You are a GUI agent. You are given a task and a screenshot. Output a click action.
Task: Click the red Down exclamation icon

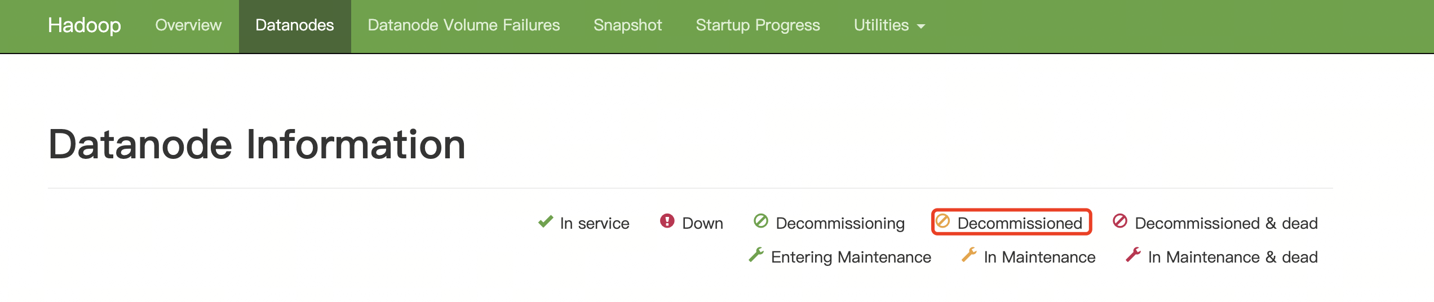667,221
